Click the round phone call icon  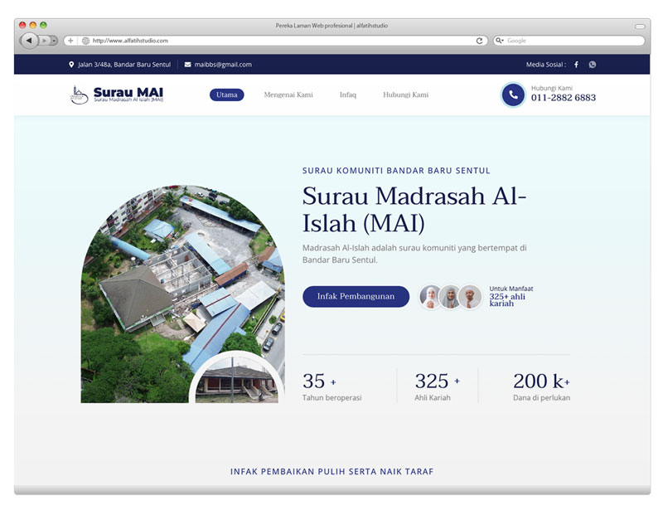(x=513, y=95)
